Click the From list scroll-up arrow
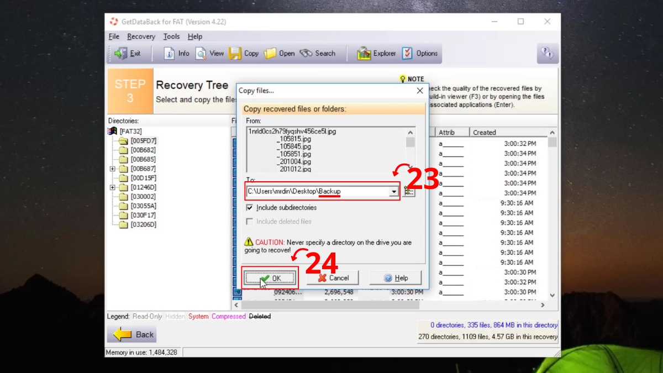The image size is (663, 373). pos(411,133)
